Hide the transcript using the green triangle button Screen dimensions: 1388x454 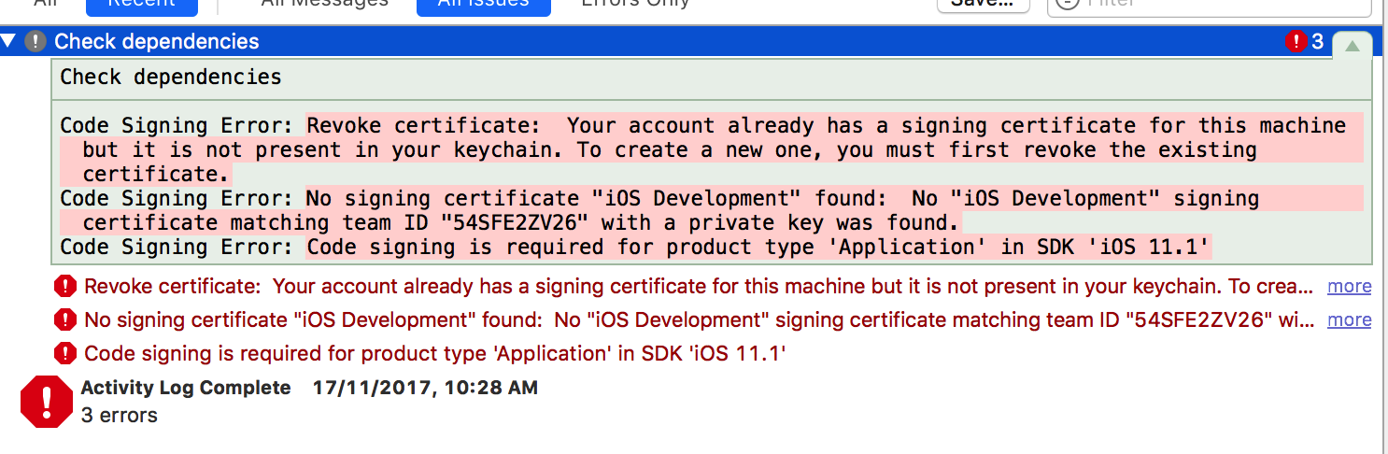(1352, 46)
